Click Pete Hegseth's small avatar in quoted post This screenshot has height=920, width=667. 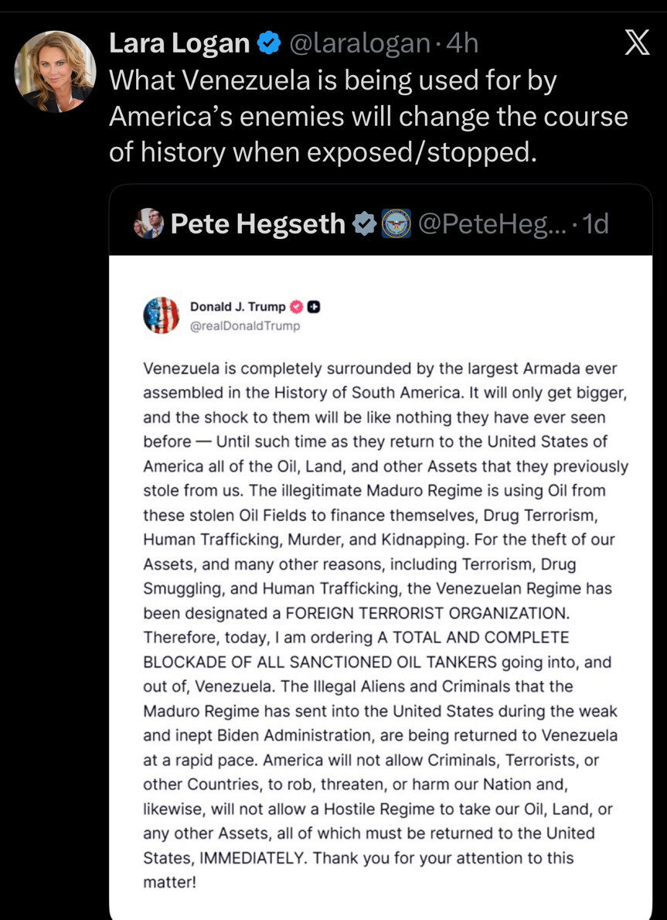(x=148, y=224)
